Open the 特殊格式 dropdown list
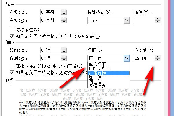174x116 pixels. 126,20
